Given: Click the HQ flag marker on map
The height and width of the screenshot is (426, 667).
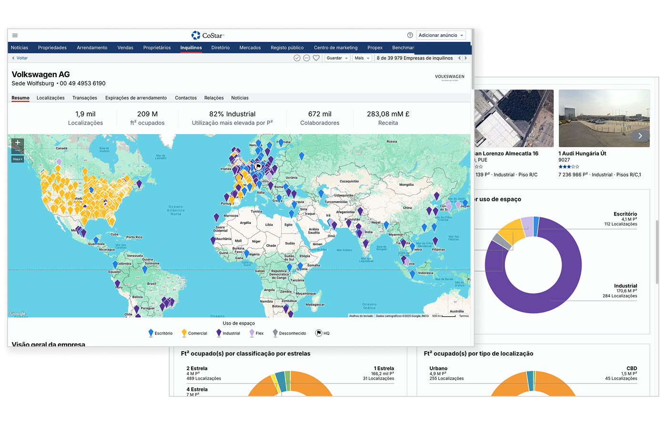Looking at the screenshot, I should (x=258, y=166).
